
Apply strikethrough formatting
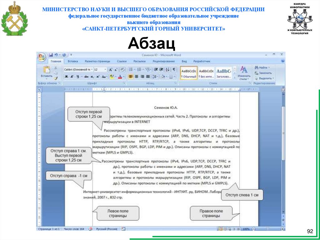(86, 77)
